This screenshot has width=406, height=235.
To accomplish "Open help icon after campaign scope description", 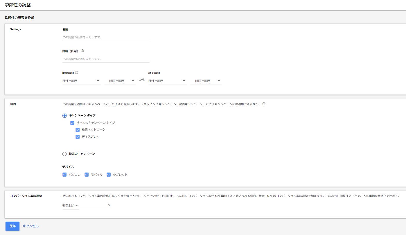I will [264, 104].
